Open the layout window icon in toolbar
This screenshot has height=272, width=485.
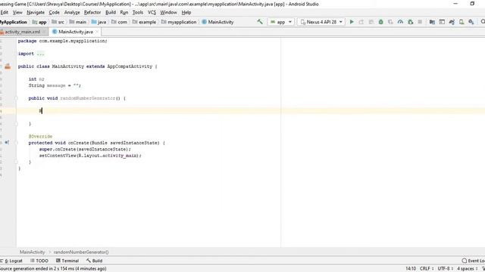pyautogui.click(x=442, y=22)
